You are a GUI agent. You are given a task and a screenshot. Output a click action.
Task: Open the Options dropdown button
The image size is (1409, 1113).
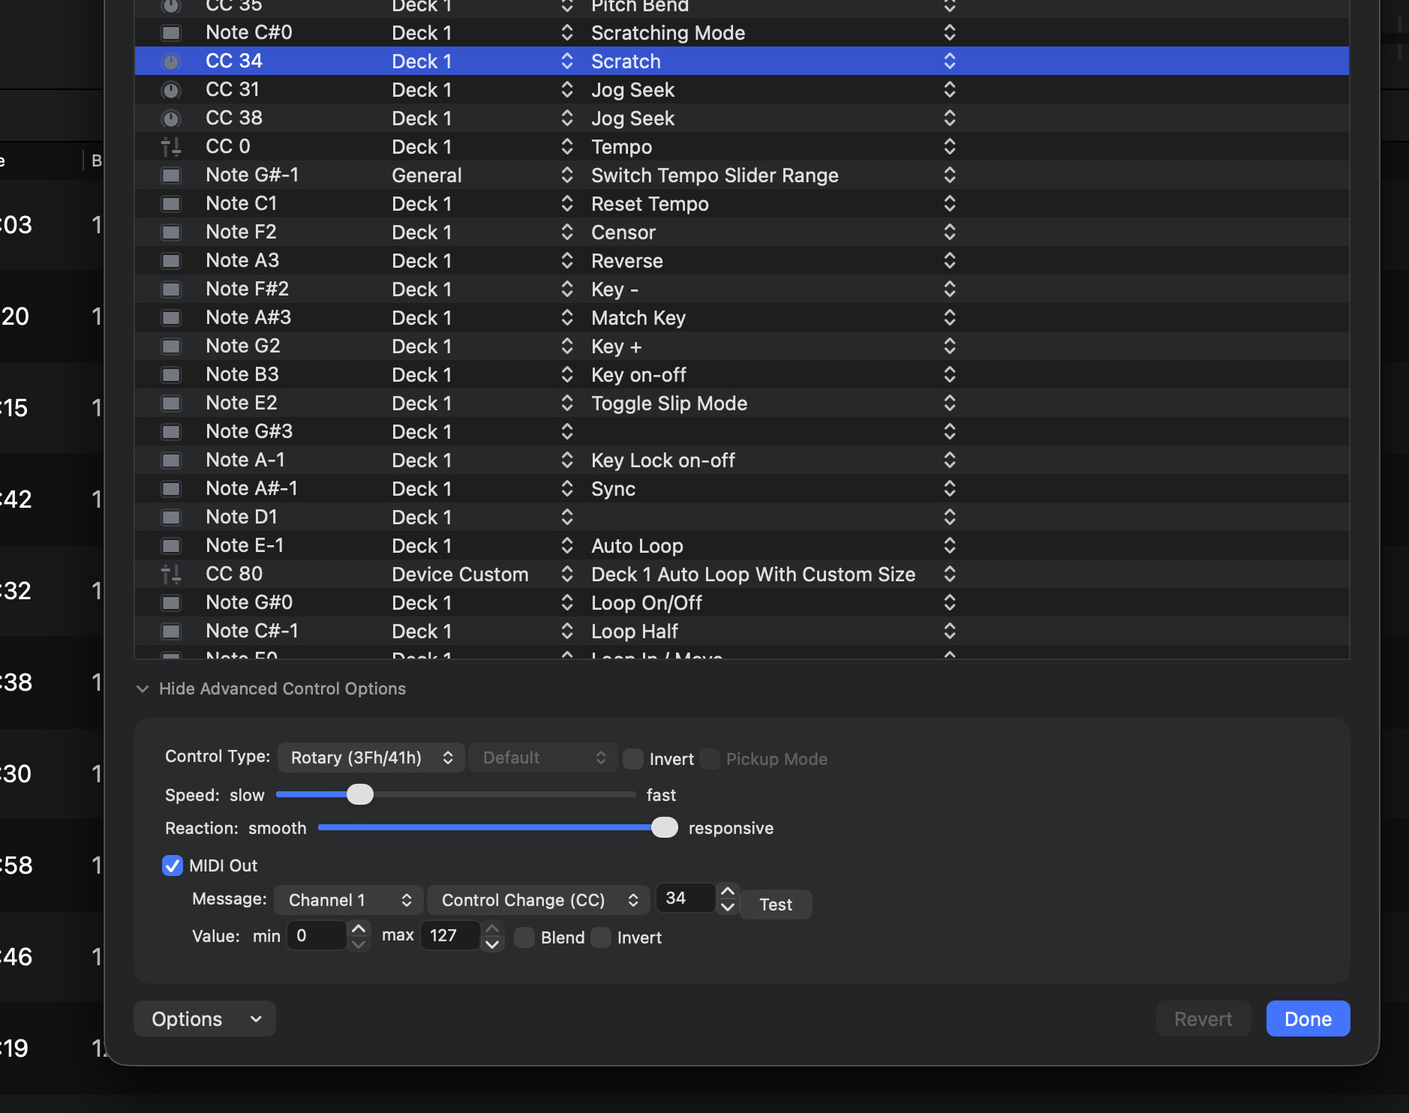205,1018
